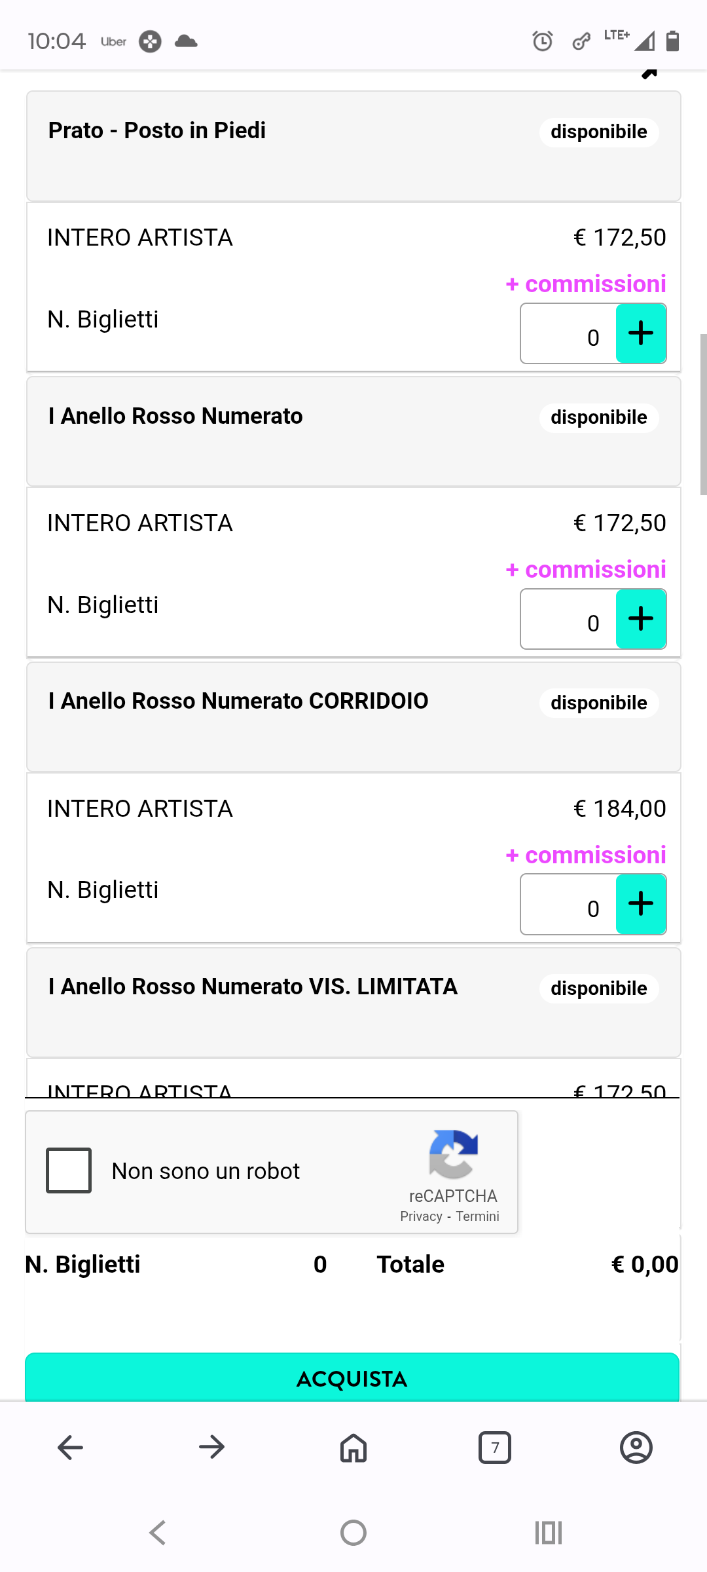
Task: Expand I Anello Rosso Numerato CORRIDOIO header
Action: pyautogui.click(x=353, y=717)
